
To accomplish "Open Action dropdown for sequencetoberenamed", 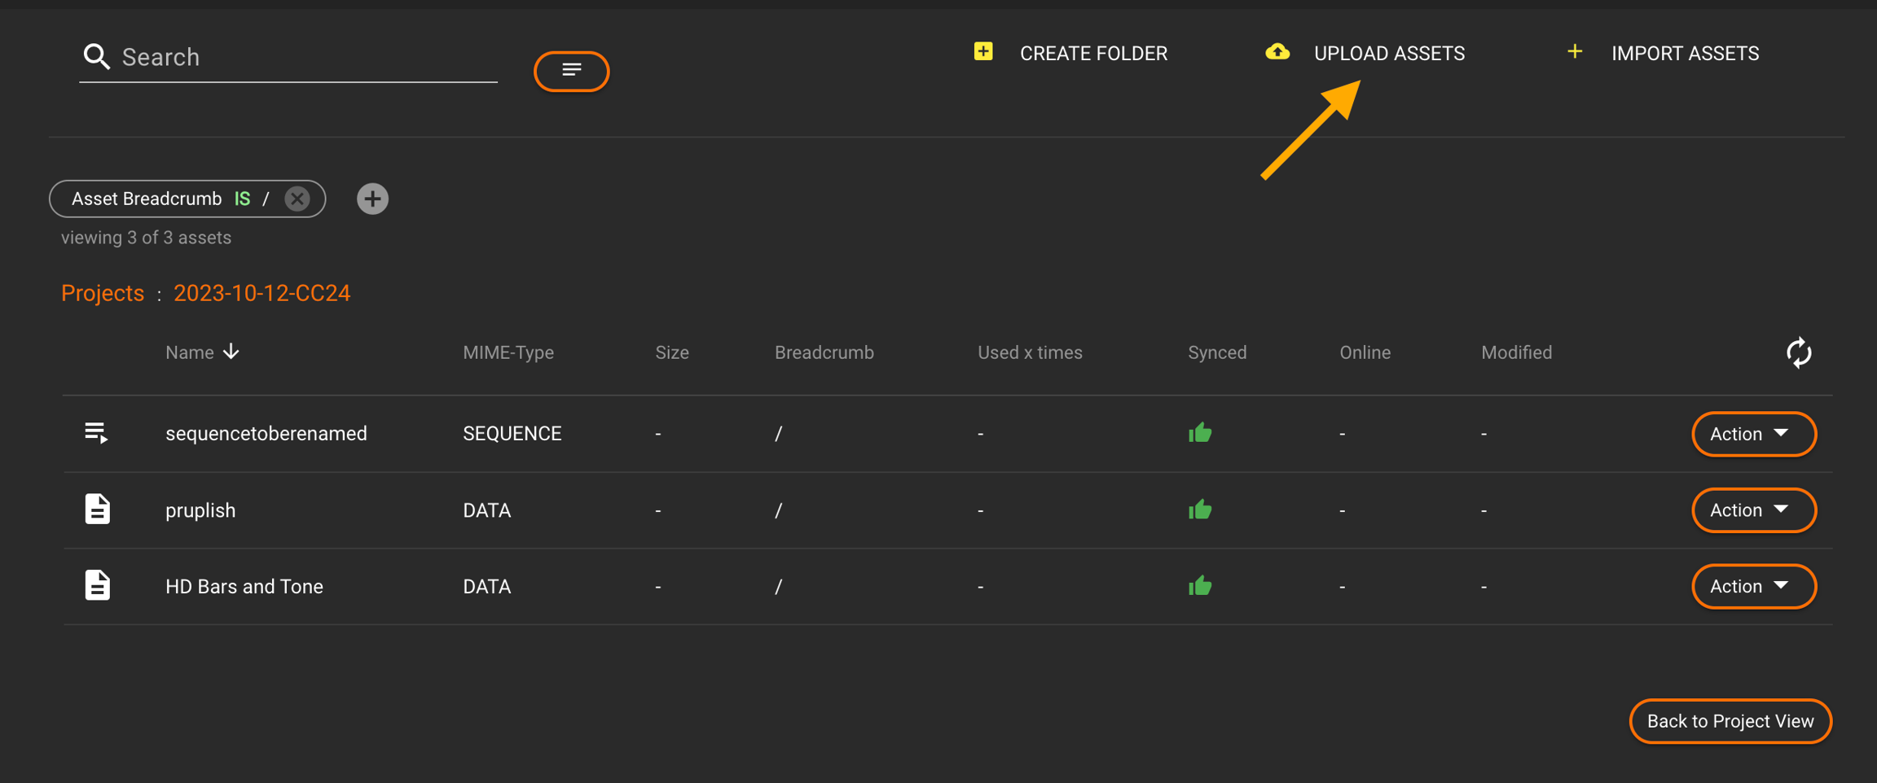I will pos(1753,434).
